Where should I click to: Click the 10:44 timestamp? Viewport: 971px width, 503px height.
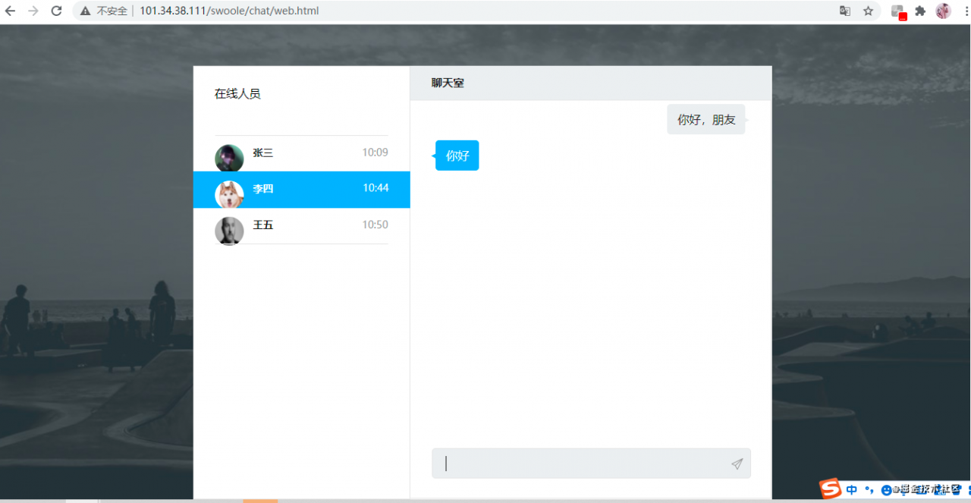(x=376, y=188)
